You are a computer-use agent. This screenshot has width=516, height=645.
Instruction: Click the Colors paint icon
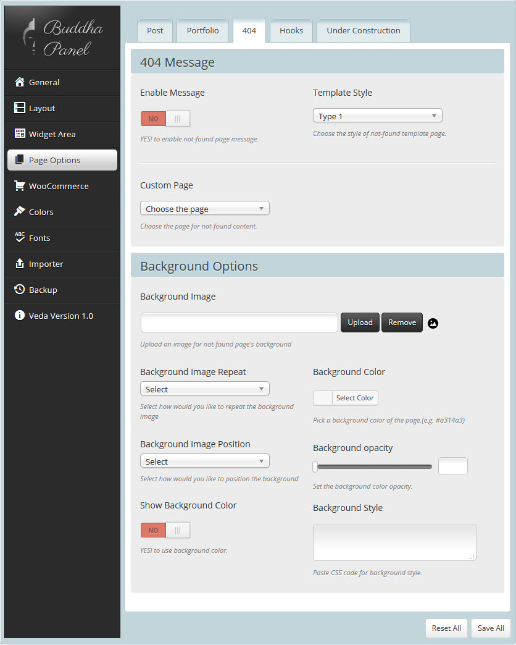20,212
